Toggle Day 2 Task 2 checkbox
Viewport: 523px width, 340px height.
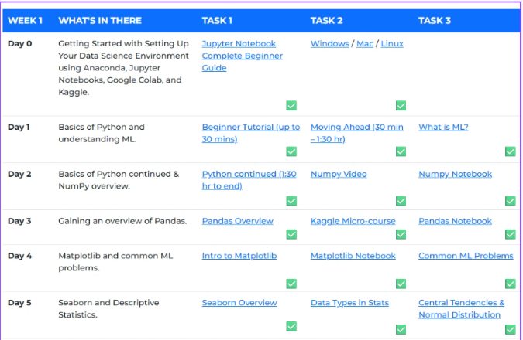tap(401, 201)
